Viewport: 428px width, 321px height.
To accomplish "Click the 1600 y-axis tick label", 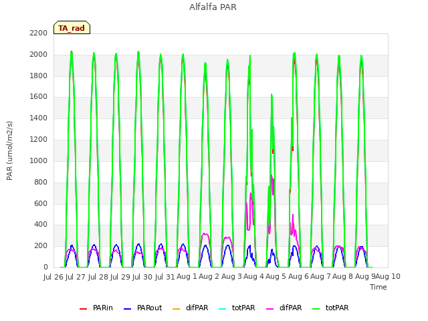I will [39, 96].
